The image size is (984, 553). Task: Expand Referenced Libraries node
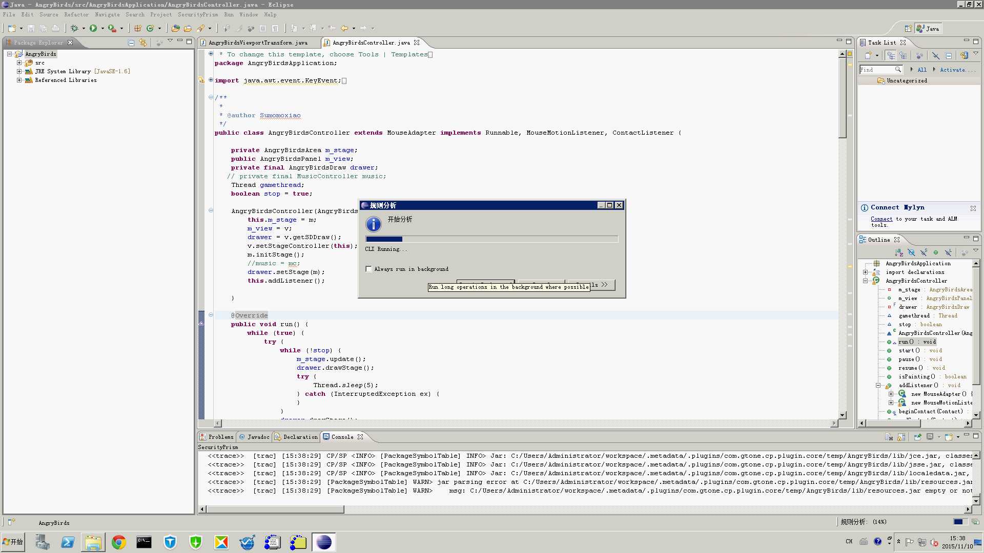click(19, 80)
